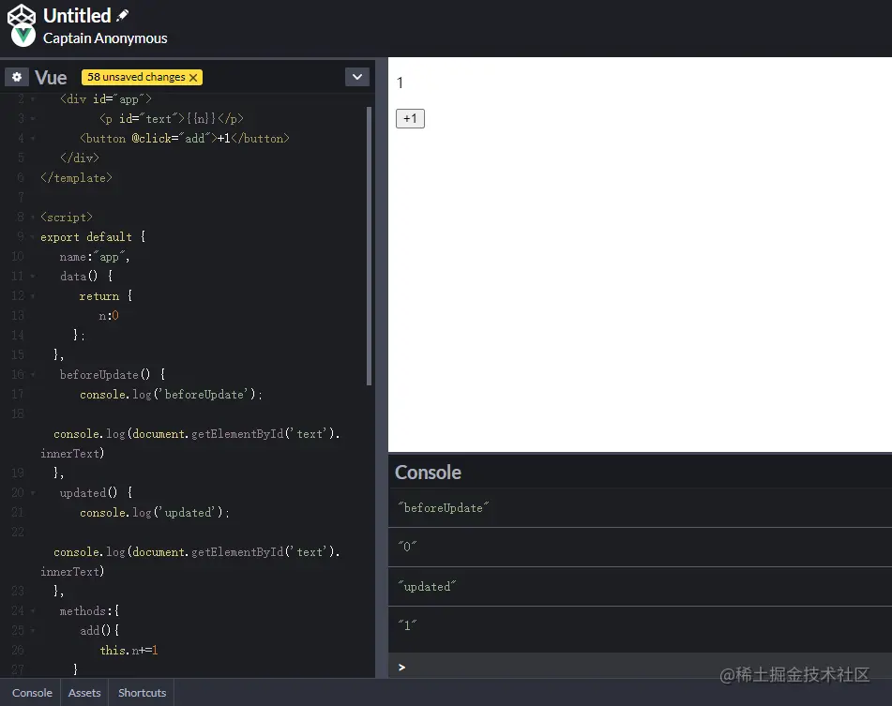Click the Vue avatar icon beside the author name
The height and width of the screenshot is (706, 892).
[23, 37]
